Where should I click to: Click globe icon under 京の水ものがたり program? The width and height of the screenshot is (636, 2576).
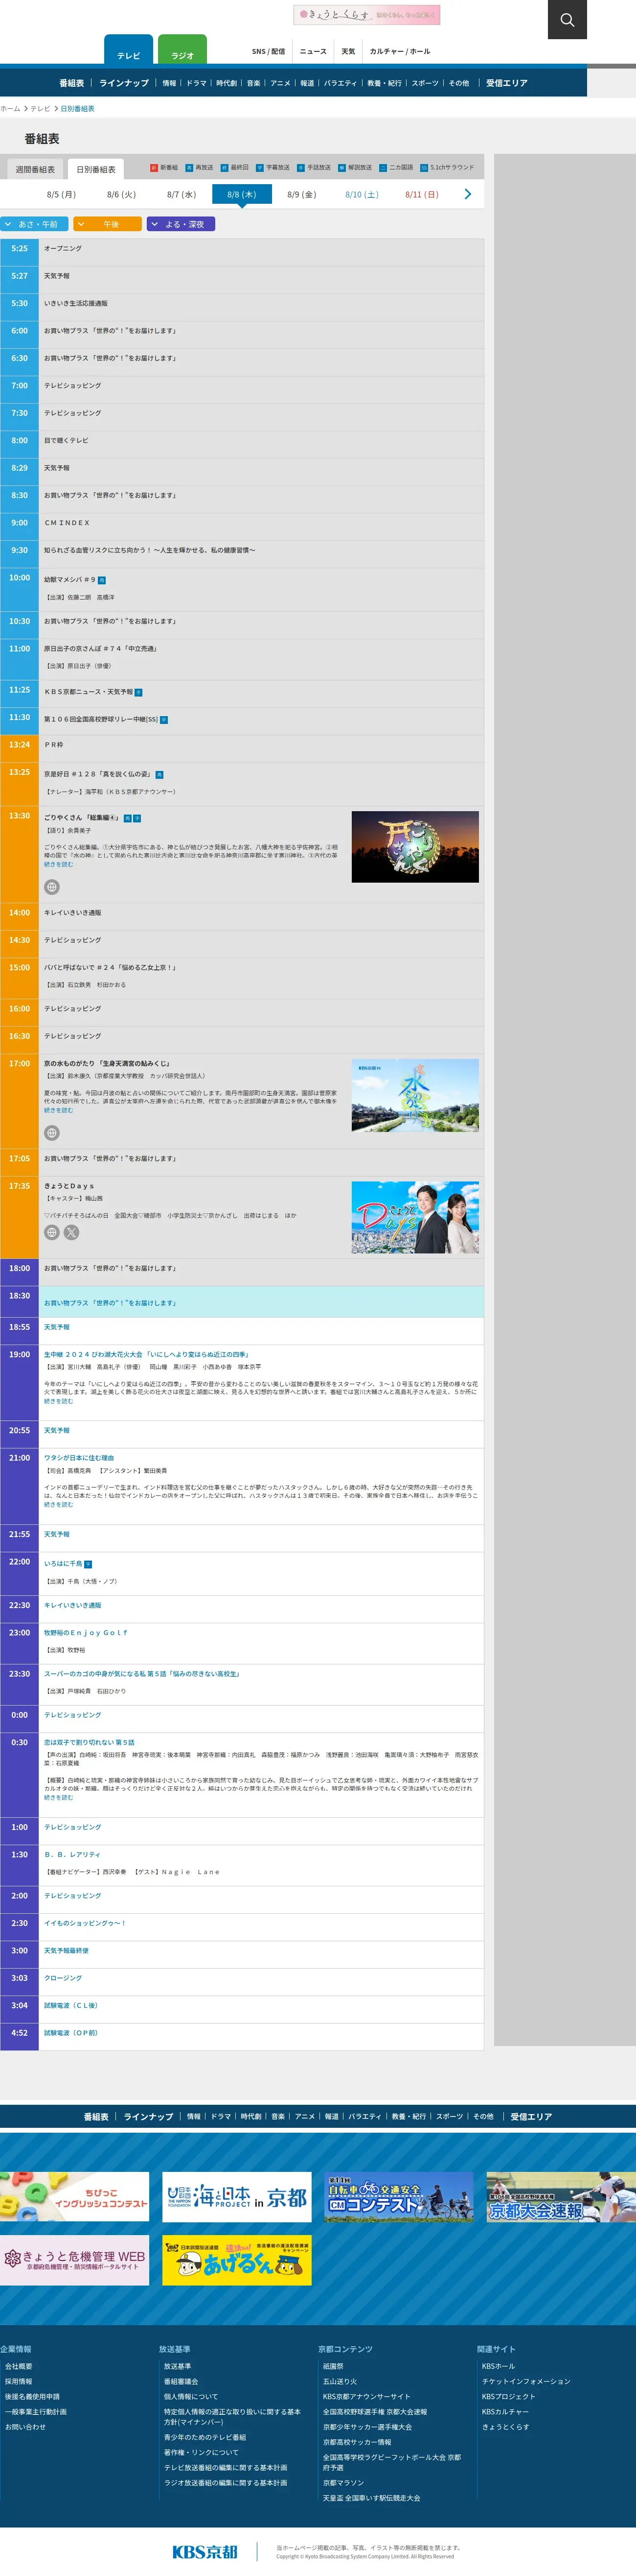pyautogui.click(x=52, y=1133)
